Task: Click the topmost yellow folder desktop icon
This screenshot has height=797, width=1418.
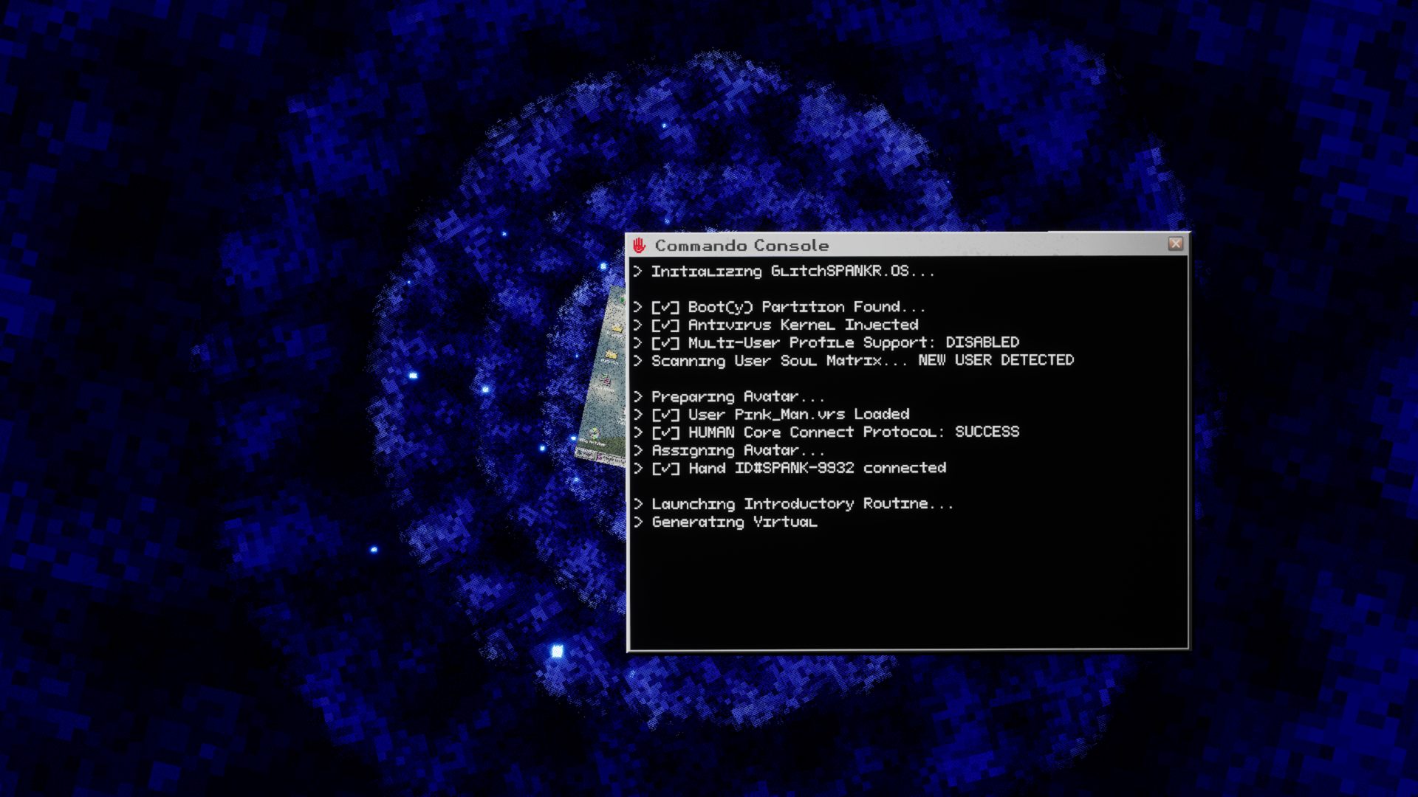Action: click(617, 328)
